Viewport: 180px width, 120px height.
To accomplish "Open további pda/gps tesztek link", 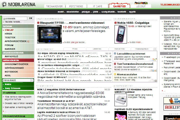I will click(75, 42).
